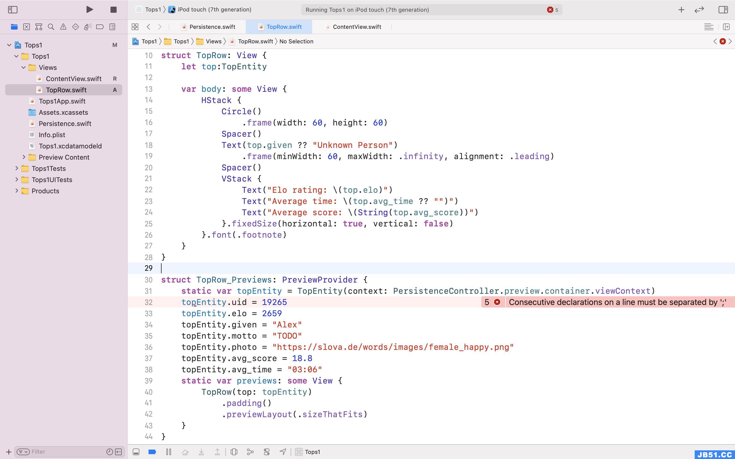
Task: Open the Issue navigator warning icon
Action: pyautogui.click(x=63, y=27)
